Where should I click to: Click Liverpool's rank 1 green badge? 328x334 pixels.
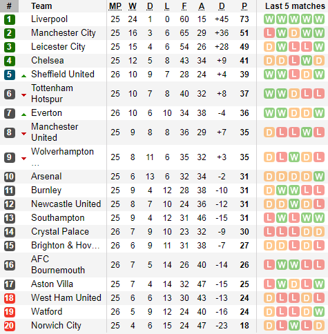point(10,19)
